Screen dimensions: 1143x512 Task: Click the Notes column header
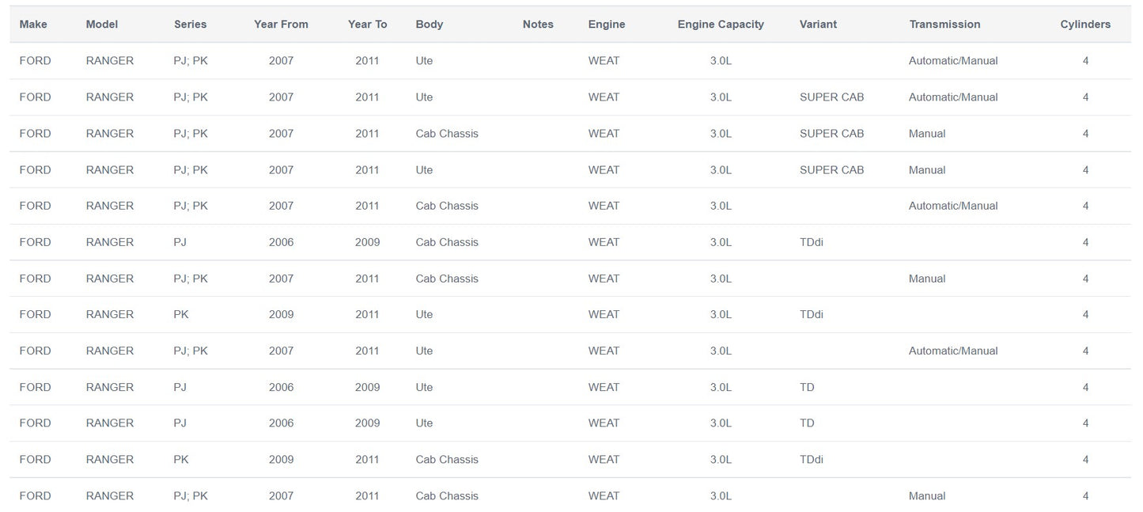(538, 25)
